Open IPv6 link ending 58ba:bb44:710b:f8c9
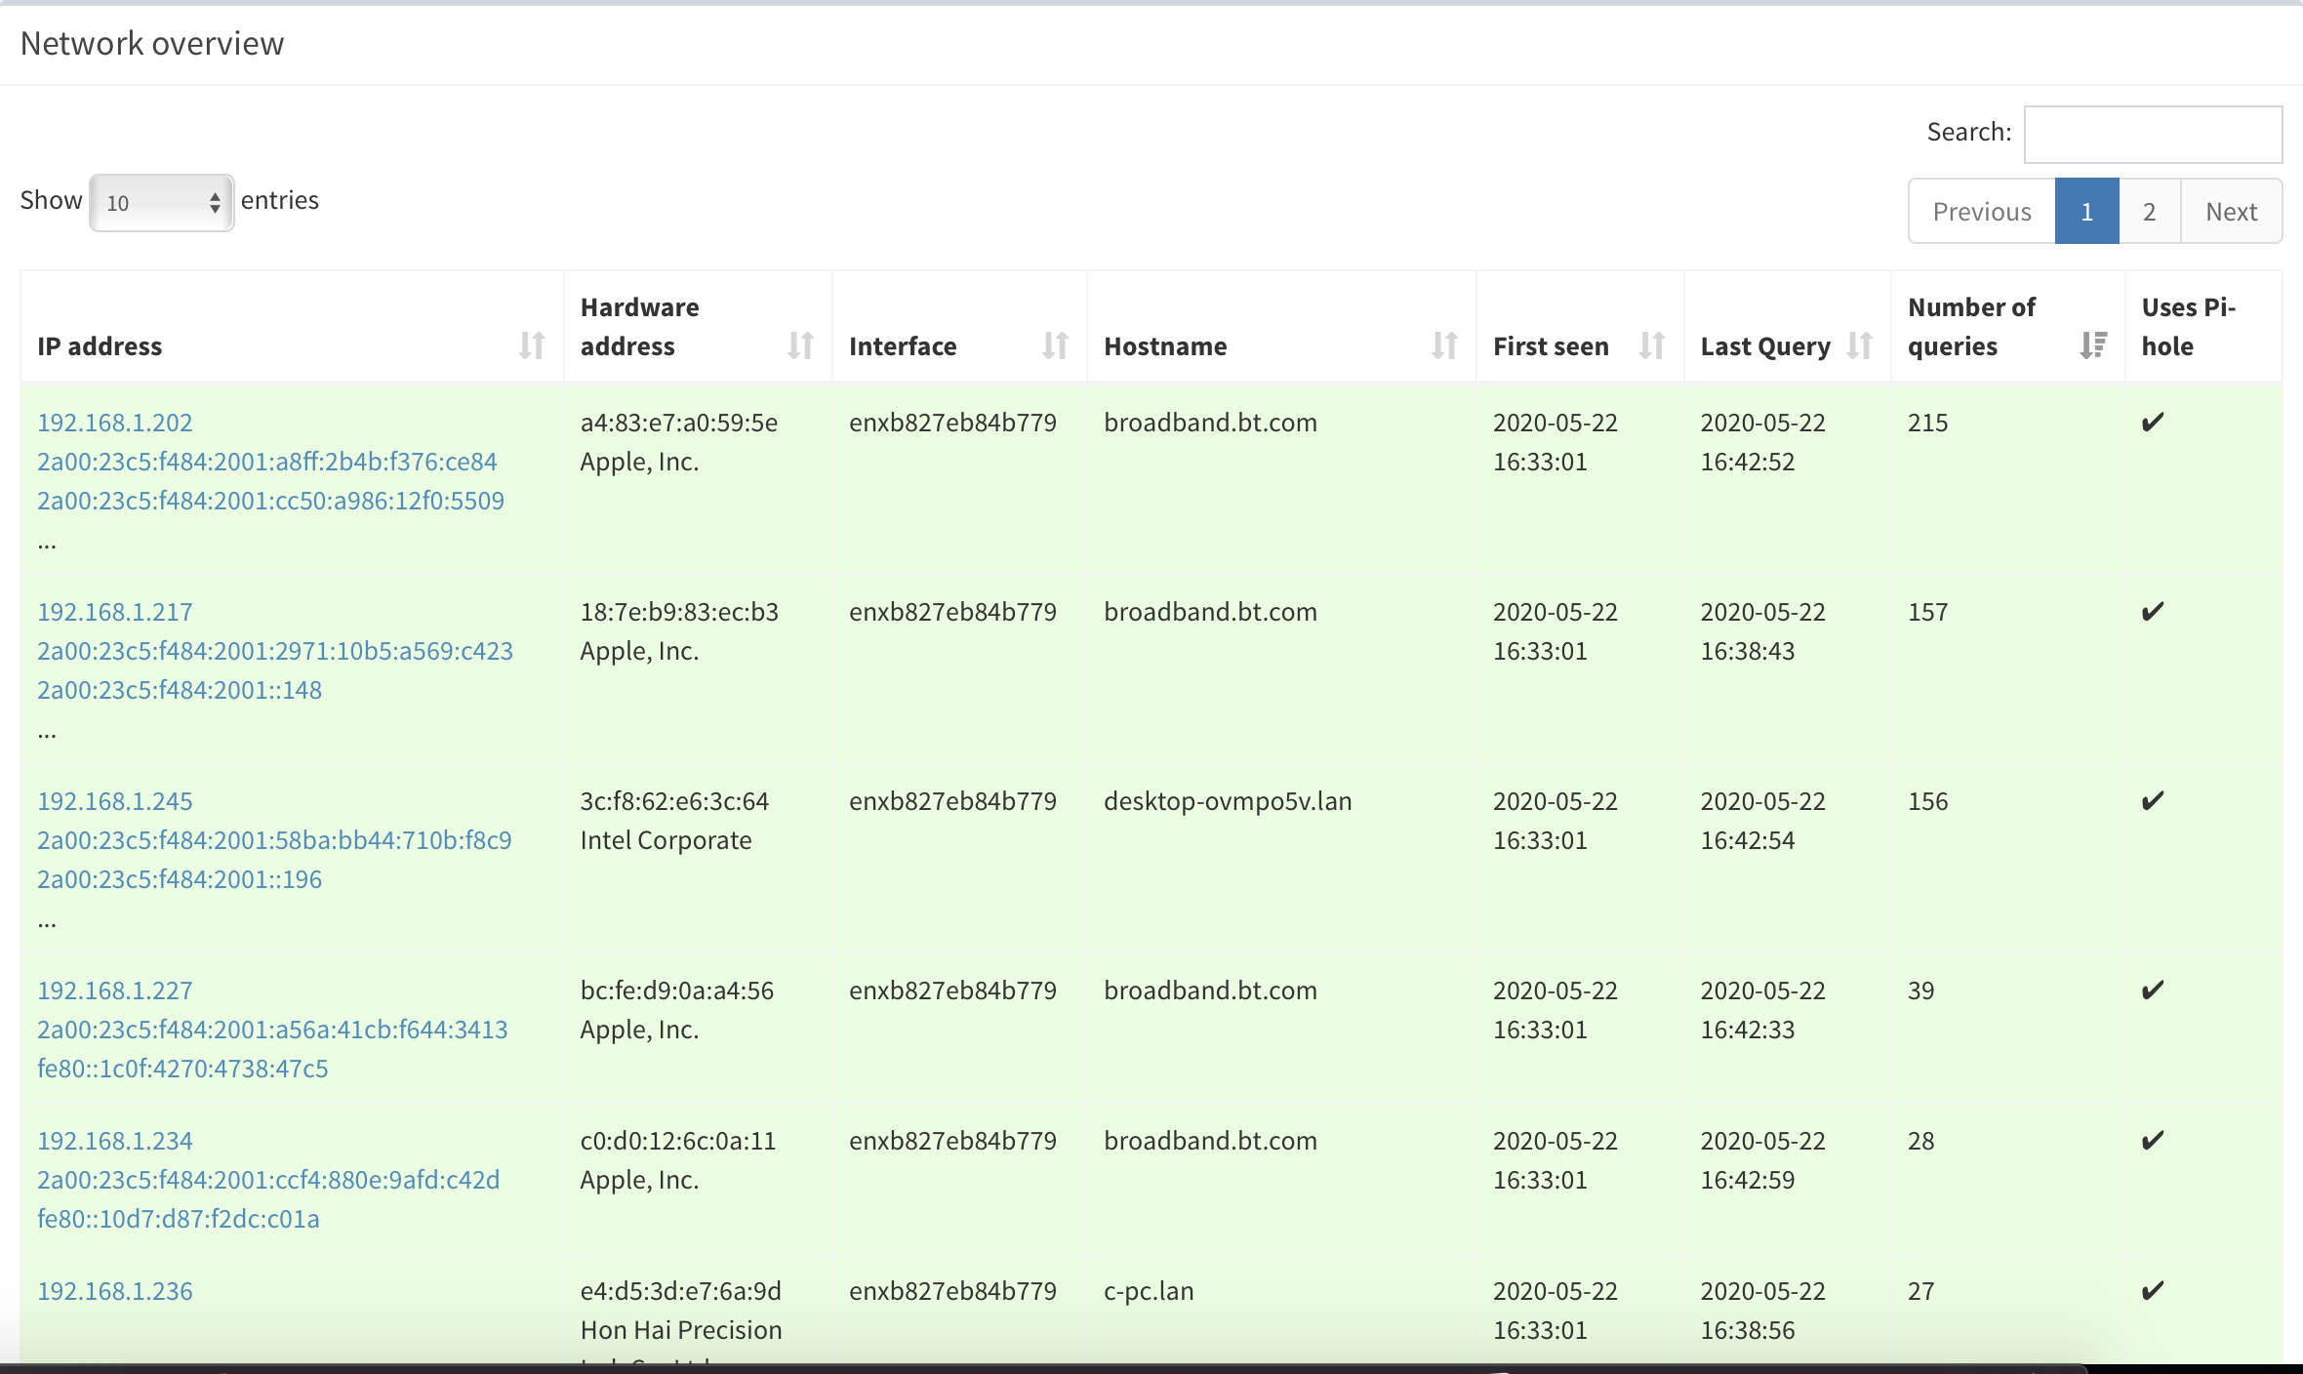 tap(274, 840)
